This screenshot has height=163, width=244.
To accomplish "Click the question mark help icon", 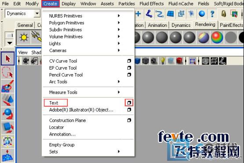I will pyautogui.click(x=212, y=14).
